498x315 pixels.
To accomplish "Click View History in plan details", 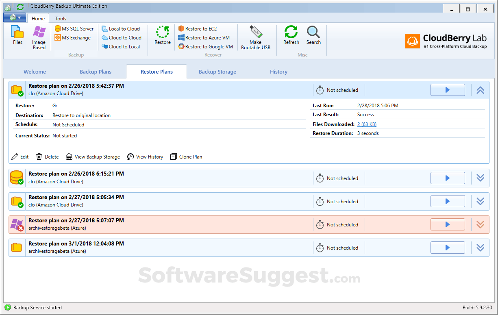I will point(145,157).
